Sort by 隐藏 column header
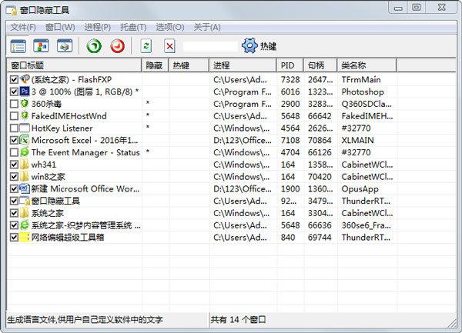This screenshot has height=333, width=462. point(155,65)
